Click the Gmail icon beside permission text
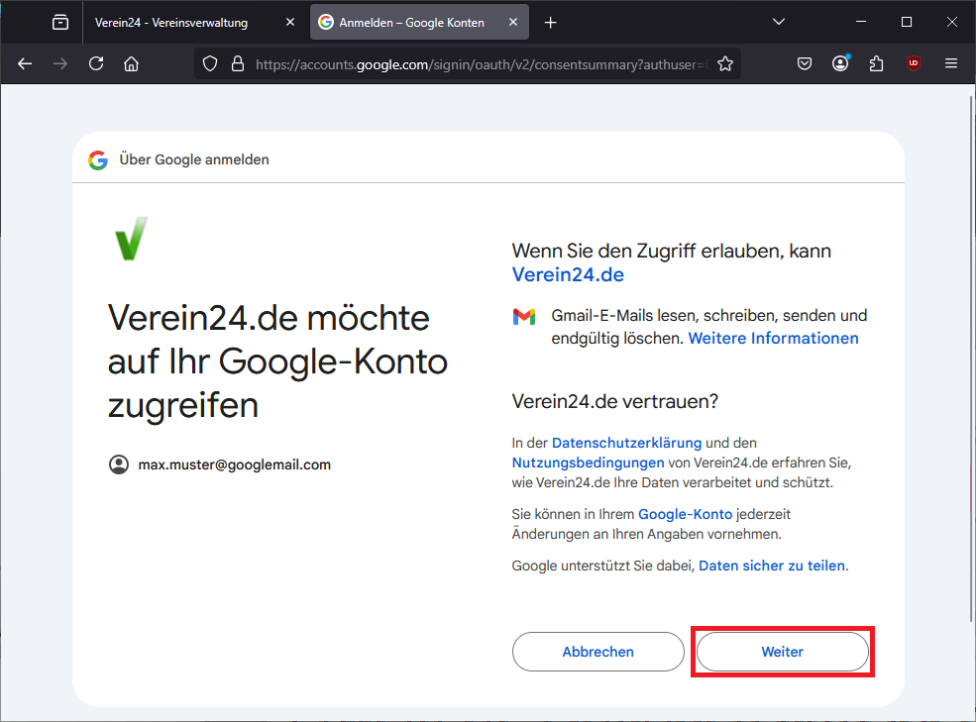 (x=524, y=316)
